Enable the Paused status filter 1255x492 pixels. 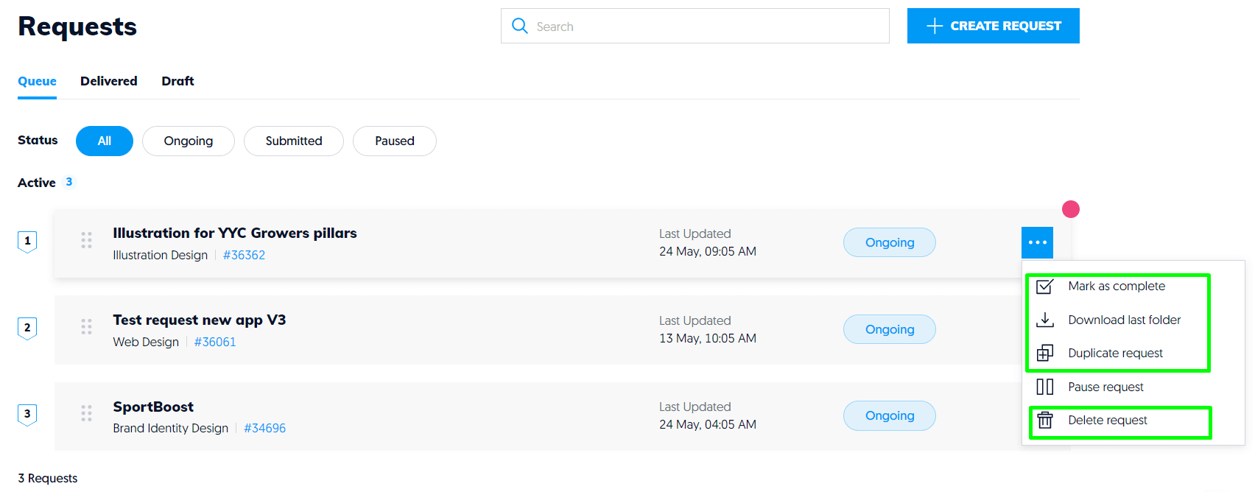[x=394, y=141]
